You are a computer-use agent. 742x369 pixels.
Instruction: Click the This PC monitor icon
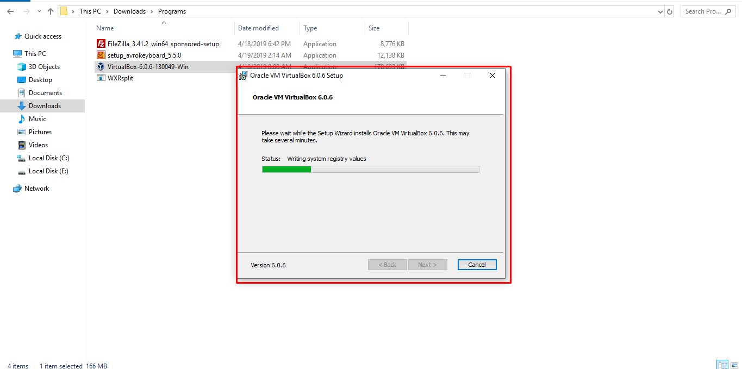[x=17, y=54]
